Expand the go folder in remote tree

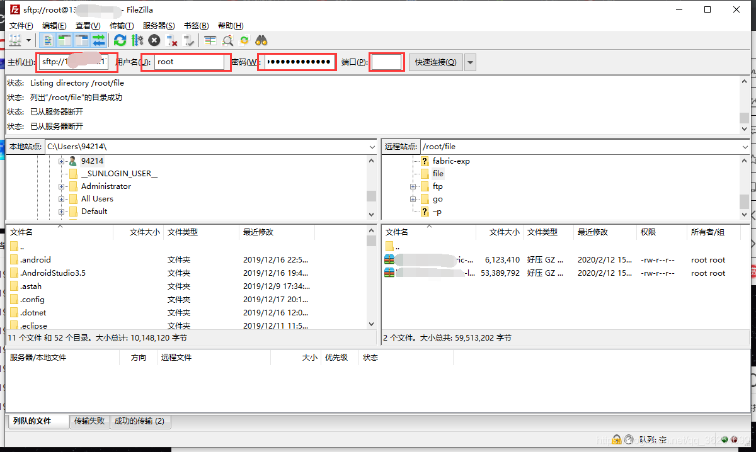[x=413, y=199]
